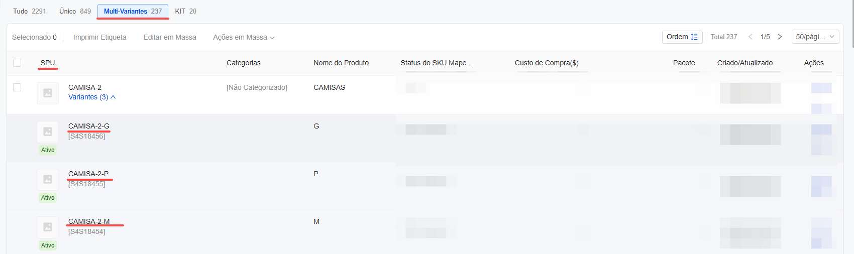The height and width of the screenshot is (254, 854).
Task: Click the CAMISA-2-P variant image icon
Action: (48, 179)
